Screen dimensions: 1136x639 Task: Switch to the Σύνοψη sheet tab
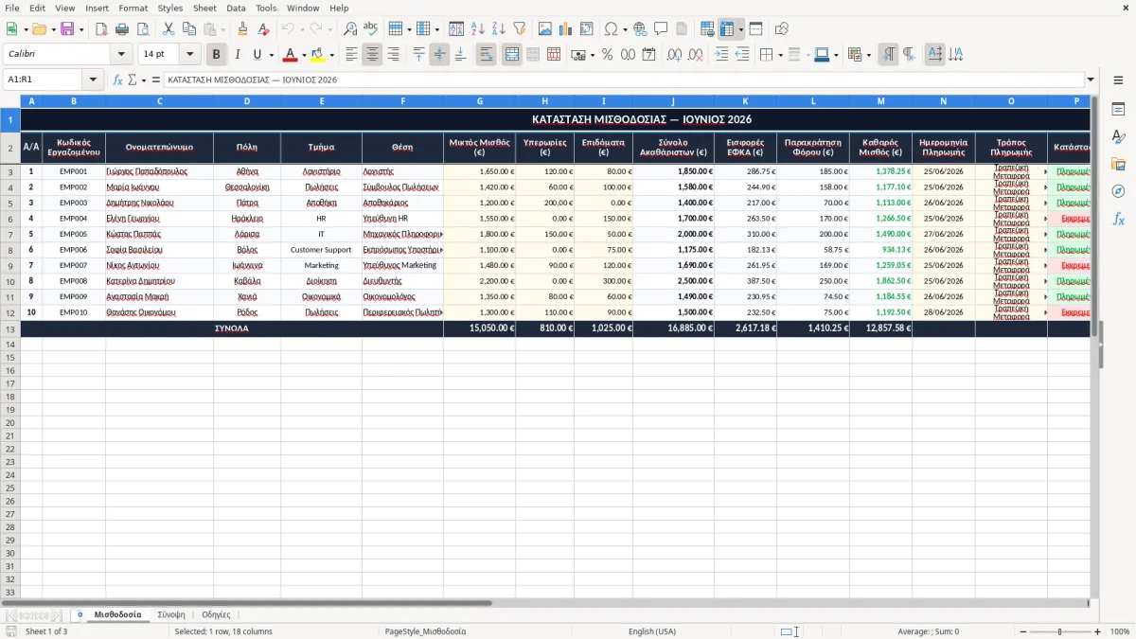coord(171,614)
